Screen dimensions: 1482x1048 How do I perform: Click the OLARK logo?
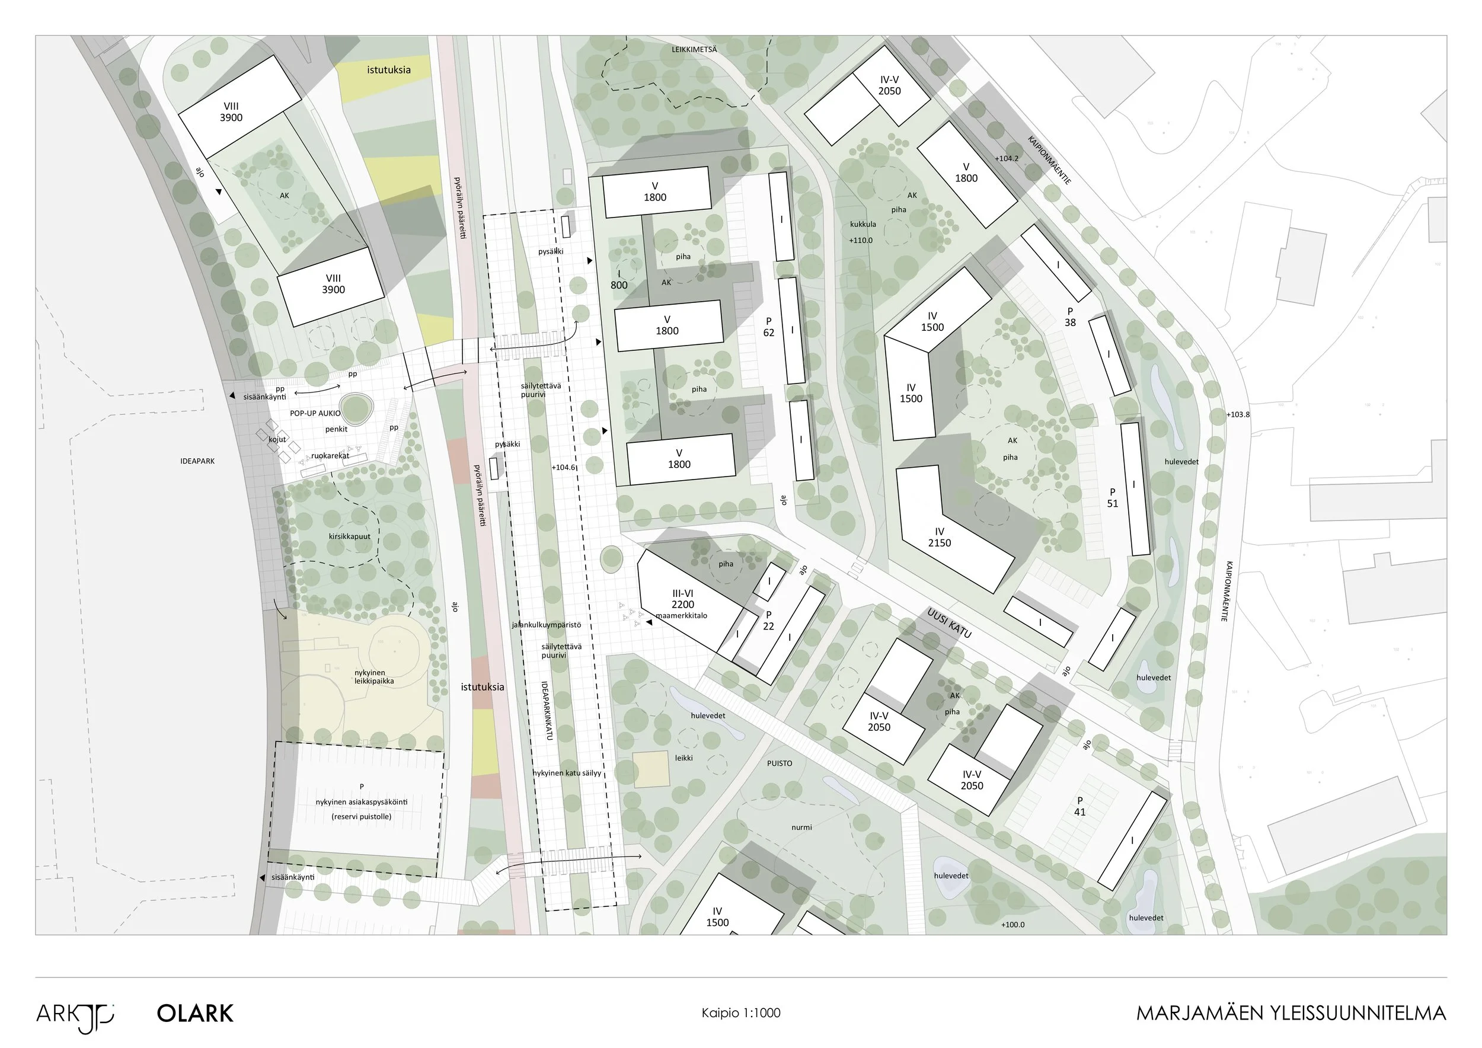(x=195, y=1014)
